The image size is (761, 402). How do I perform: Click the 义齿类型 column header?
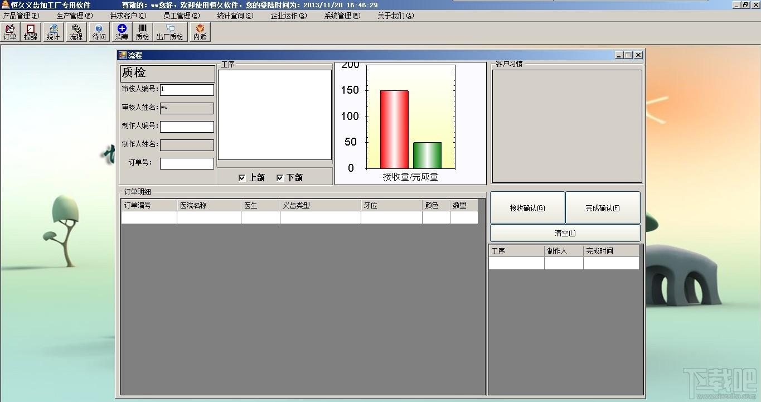321,205
